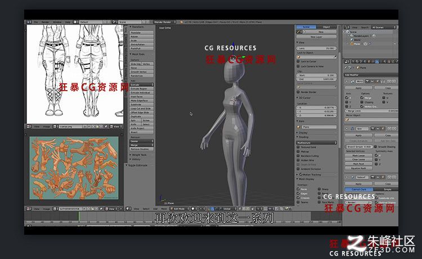The image size is (422, 259).
Task: Move the Subsurf modifier down
Action: point(393,177)
